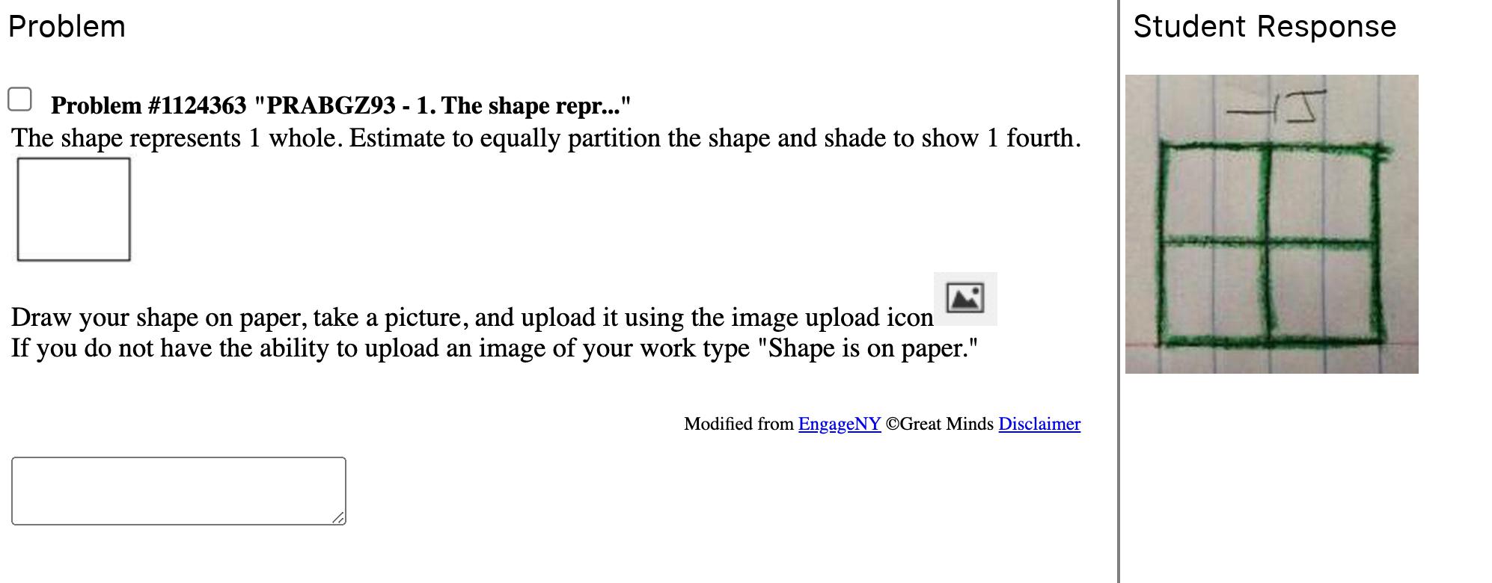1492x583 pixels.
Task: Click the top-right quadrant of student grid
Action: coord(1324,194)
